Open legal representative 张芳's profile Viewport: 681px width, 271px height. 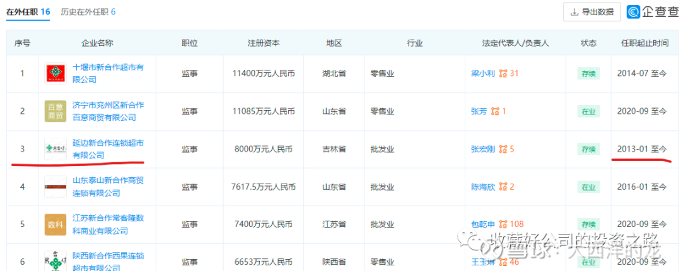click(x=479, y=111)
